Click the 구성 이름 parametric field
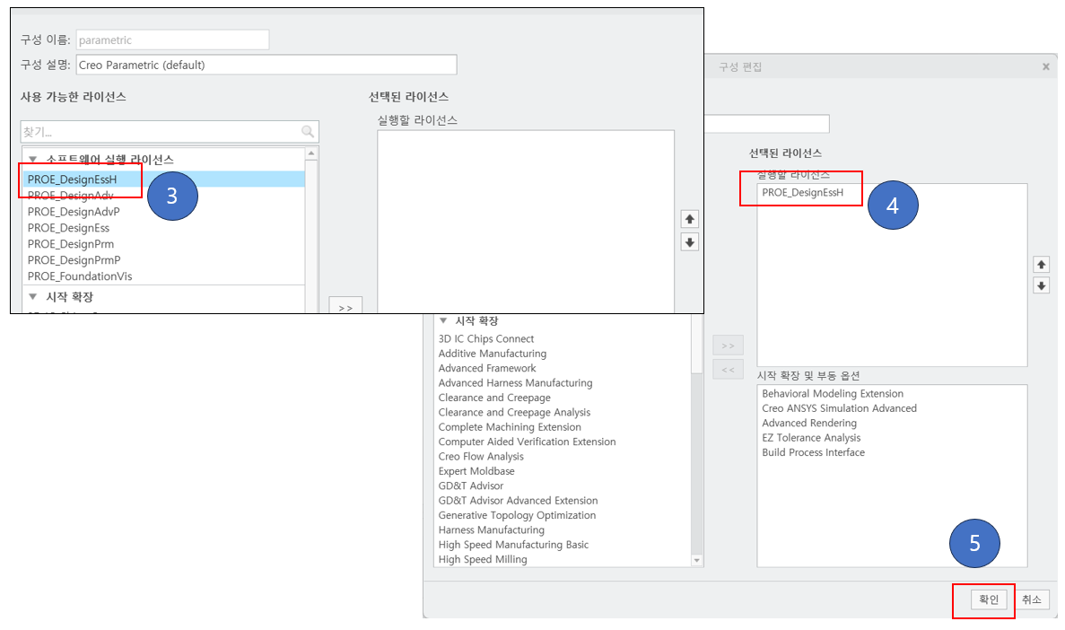 (172, 40)
